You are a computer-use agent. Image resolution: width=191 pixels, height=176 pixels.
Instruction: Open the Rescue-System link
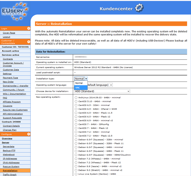click(x=11, y=167)
